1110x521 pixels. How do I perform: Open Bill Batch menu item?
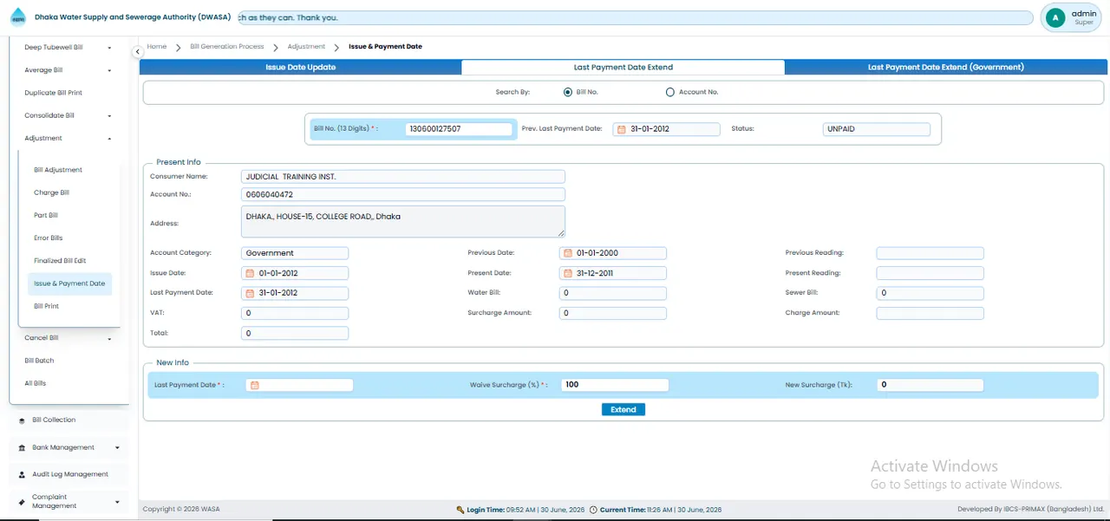click(x=39, y=361)
